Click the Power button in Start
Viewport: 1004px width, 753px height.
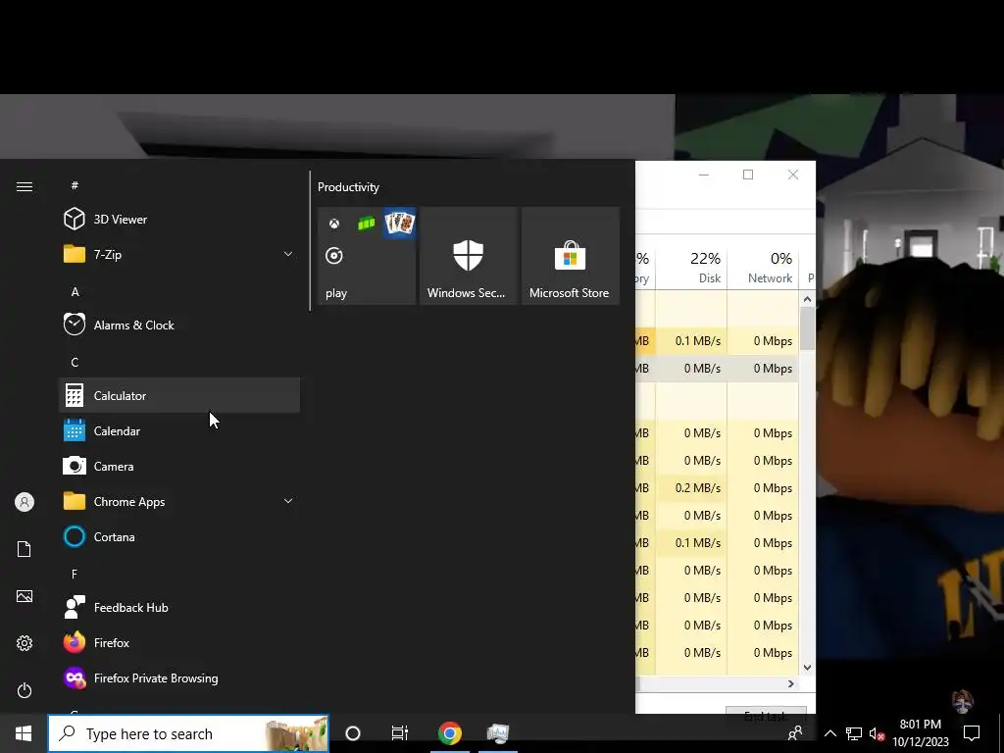pyautogui.click(x=25, y=690)
